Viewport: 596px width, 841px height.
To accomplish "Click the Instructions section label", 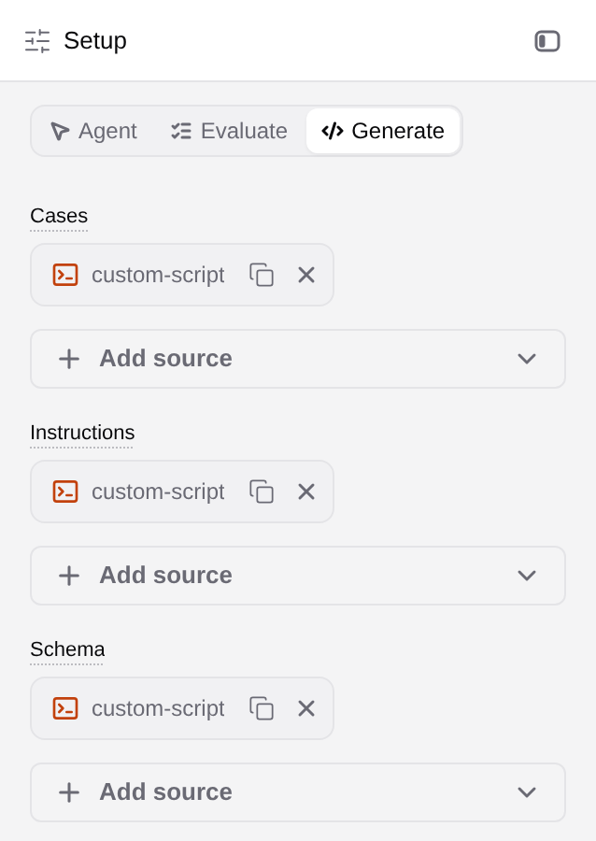I will coord(82,433).
